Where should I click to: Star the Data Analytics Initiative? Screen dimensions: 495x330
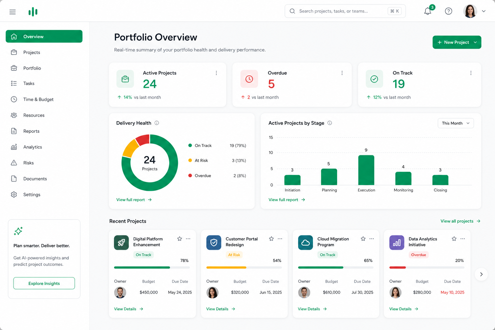454,239
